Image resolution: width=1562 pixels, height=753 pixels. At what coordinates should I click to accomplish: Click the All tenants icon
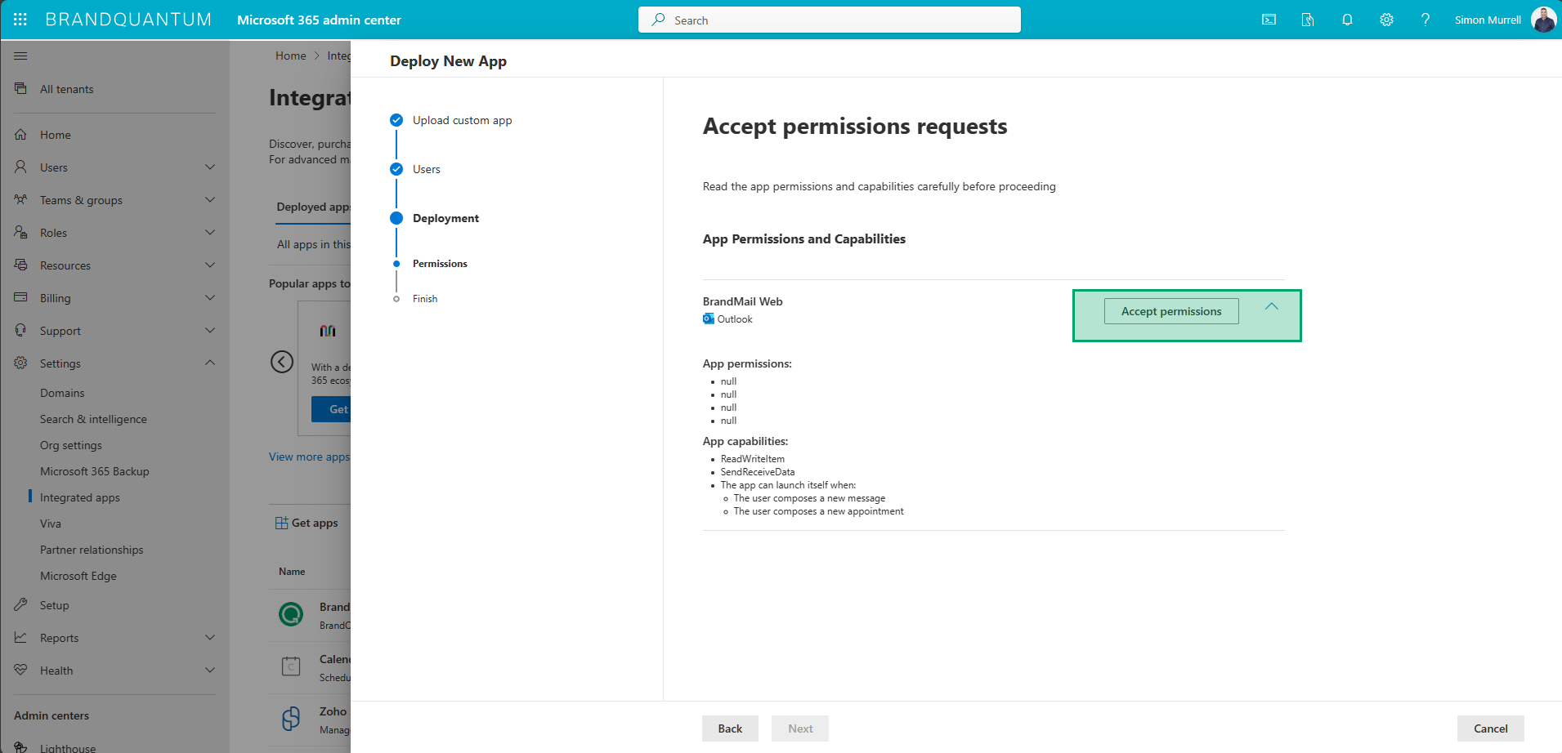pyautogui.click(x=20, y=88)
